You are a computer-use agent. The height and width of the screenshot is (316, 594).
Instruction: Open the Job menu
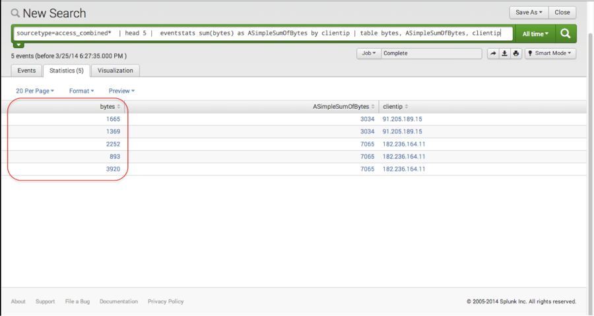(x=368, y=53)
